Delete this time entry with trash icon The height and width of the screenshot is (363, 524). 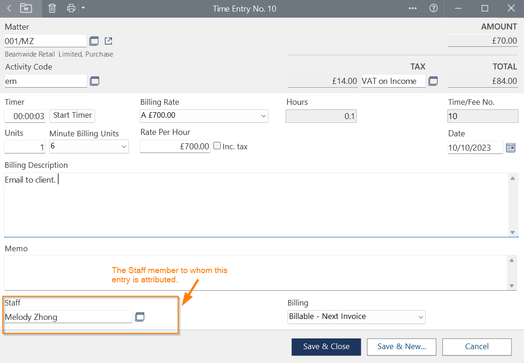click(52, 8)
